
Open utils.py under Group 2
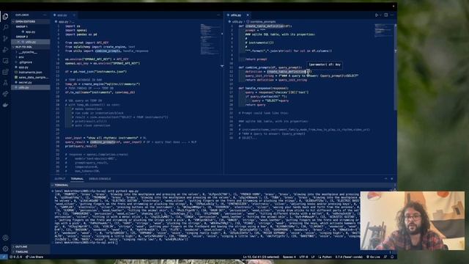[x=30, y=42]
